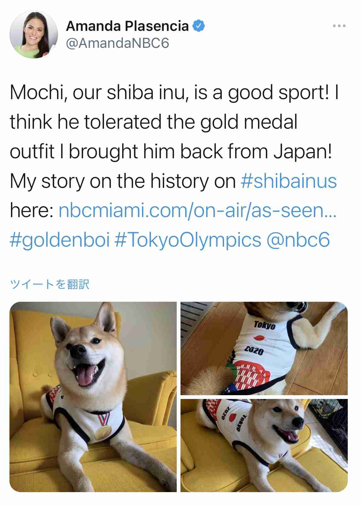Open the three-dot tweet options menu
This screenshot has width=361, height=505.
339,26
